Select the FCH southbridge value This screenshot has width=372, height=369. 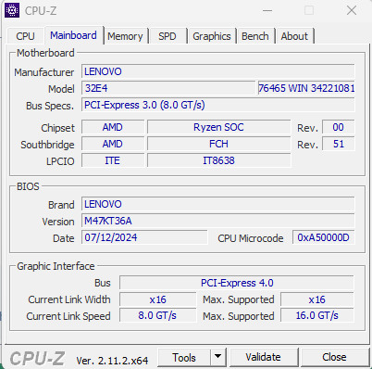(218, 144)
